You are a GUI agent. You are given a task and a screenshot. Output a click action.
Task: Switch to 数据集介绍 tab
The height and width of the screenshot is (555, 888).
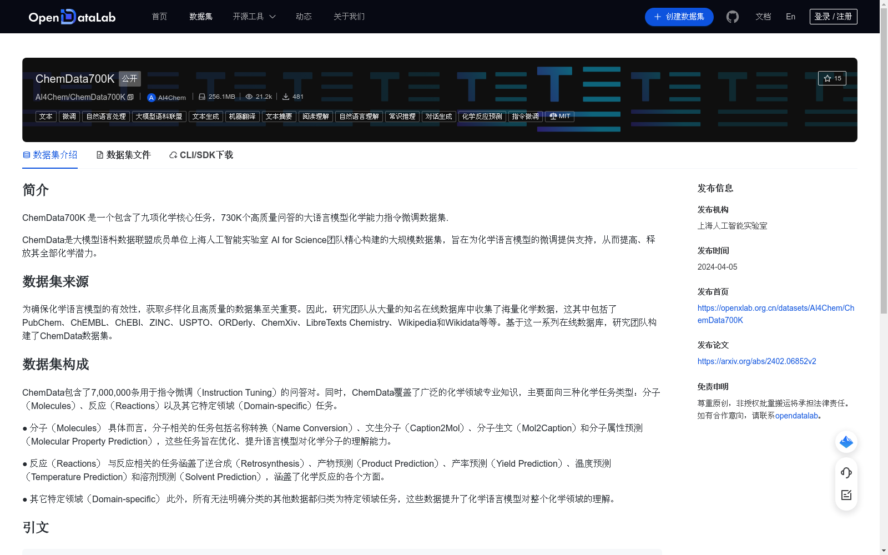(x=50, y=155)
